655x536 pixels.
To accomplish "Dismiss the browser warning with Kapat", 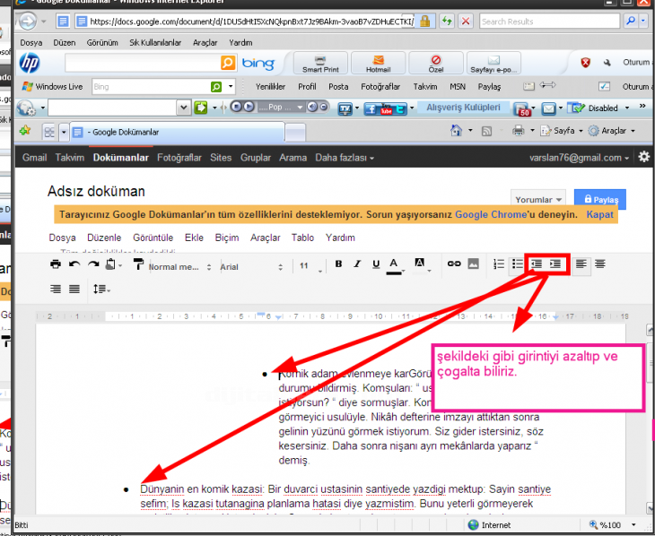I will click(600, 215).
